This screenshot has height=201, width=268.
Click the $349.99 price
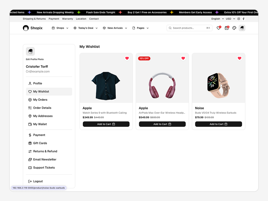(88, 117)
